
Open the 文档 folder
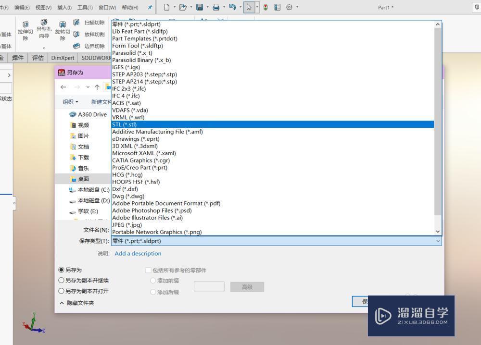80,147
